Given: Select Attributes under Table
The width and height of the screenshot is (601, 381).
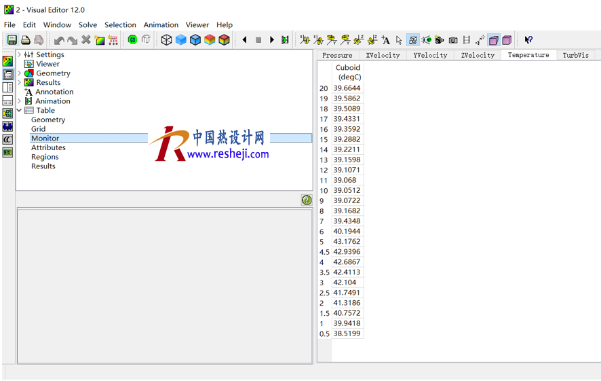Looking at the screenshot, I should click(48, 147).
